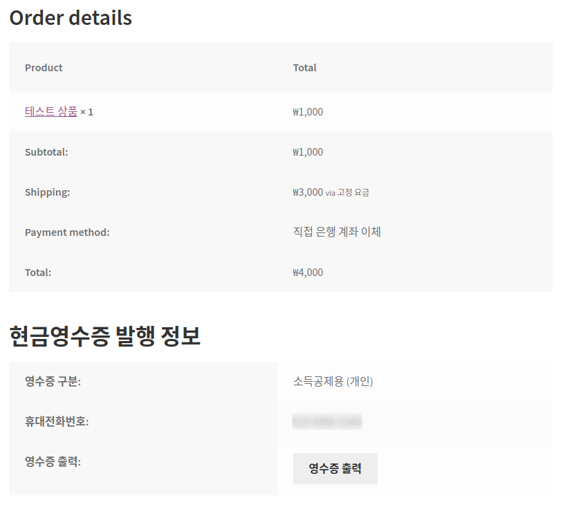Click the 소득공제용 (개인) value
The height and width of the screenshot is (505, 561).
[333, 381]
